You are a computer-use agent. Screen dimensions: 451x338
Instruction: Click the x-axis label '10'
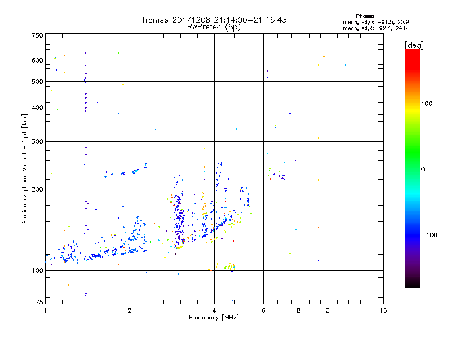click(326, 310)
